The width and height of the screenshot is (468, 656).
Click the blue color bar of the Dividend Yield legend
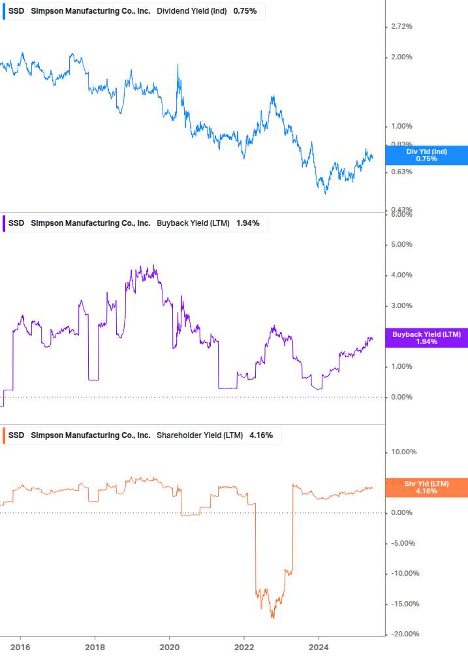tap(4, 11)
